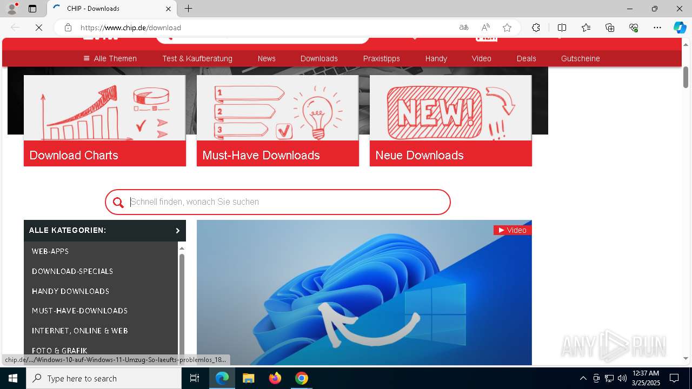Close the CHIP - Downloads tab

168,9
